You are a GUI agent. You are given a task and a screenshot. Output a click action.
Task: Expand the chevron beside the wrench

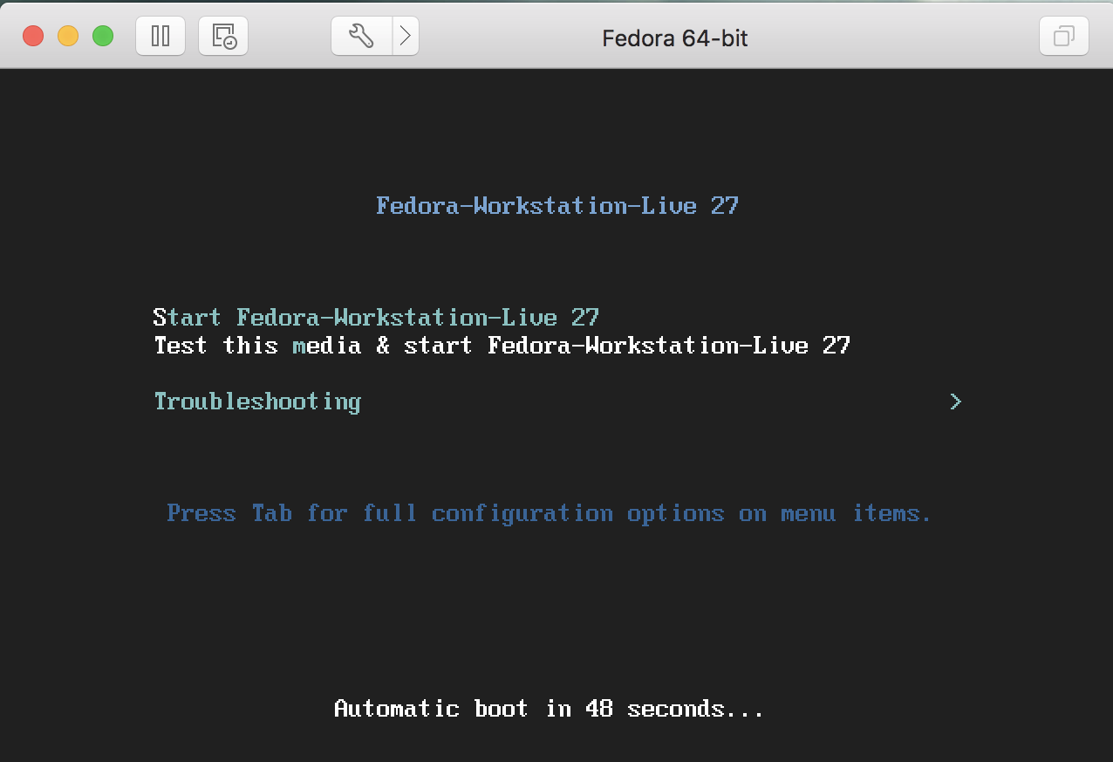[406, 36]
